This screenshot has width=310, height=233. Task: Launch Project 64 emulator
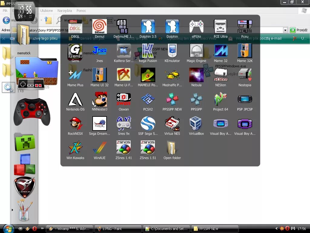point(220,100)
